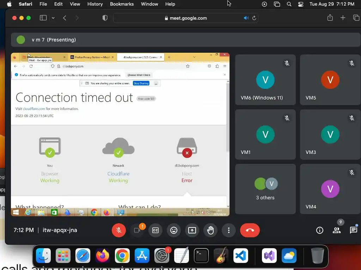Open the Apple menu
This screenshot has width=361, height=270.
(x=9, y=4)
